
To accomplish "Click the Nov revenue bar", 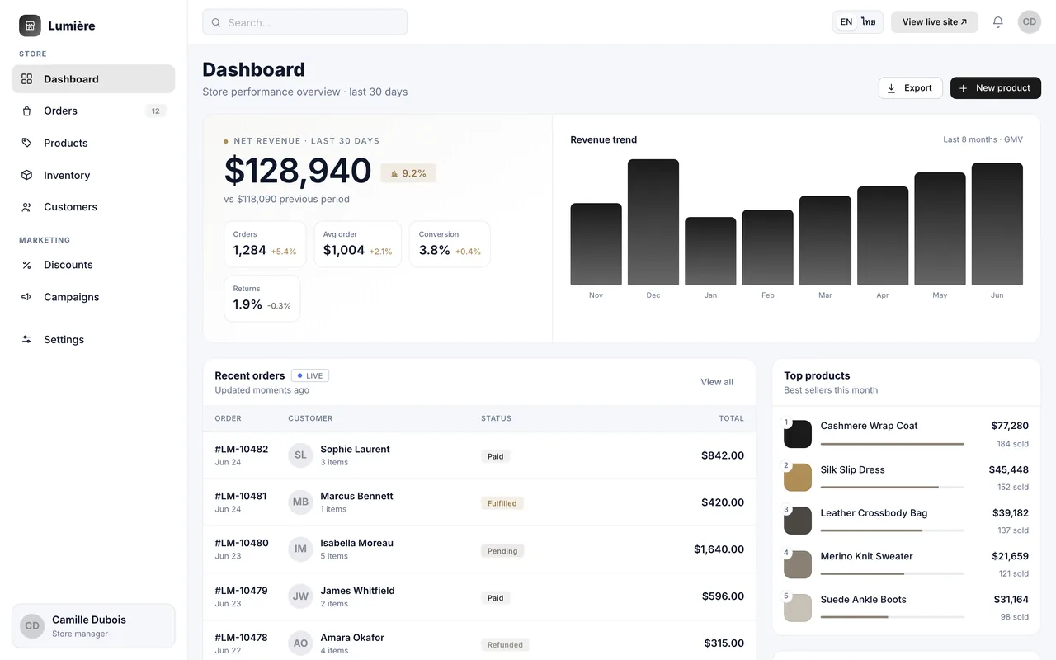I will 596,244.
